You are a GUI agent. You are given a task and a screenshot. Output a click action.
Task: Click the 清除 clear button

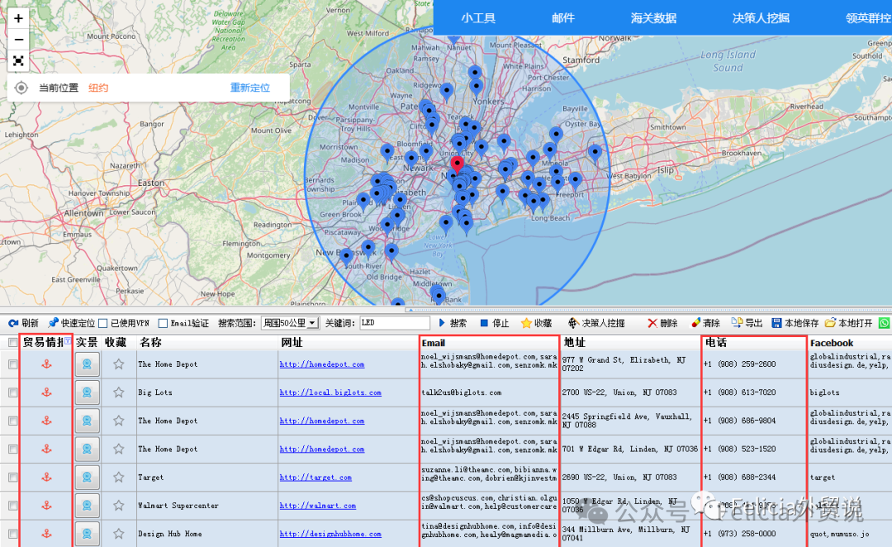point(705,323)
